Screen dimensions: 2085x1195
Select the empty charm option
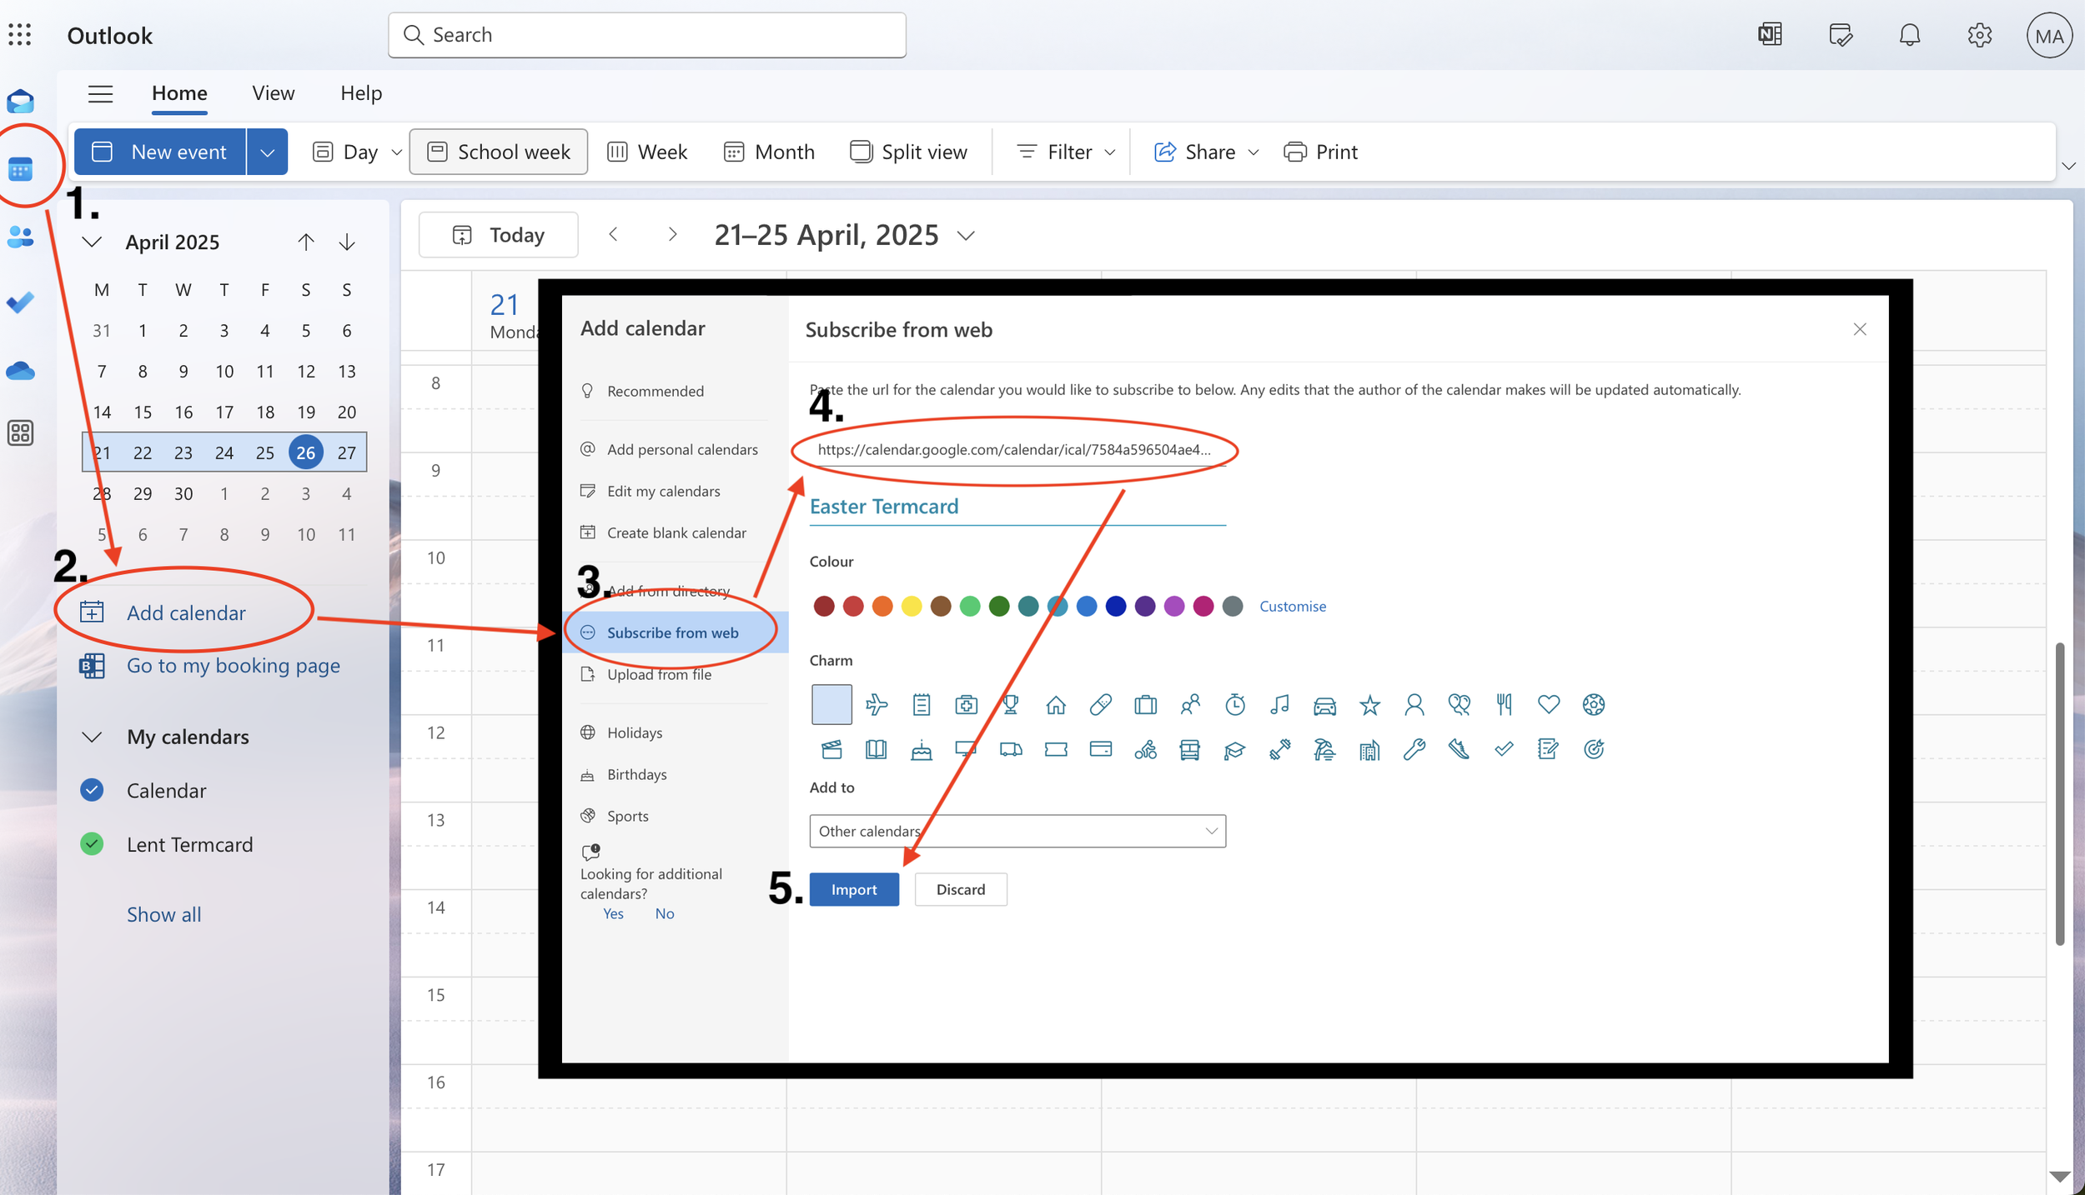click(x=831, y=705)
